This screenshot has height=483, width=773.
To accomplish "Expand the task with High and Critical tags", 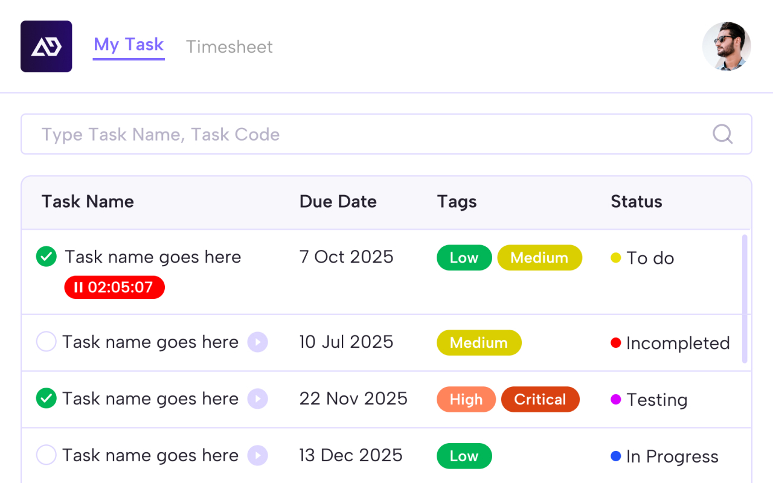I will click(258, 398).
